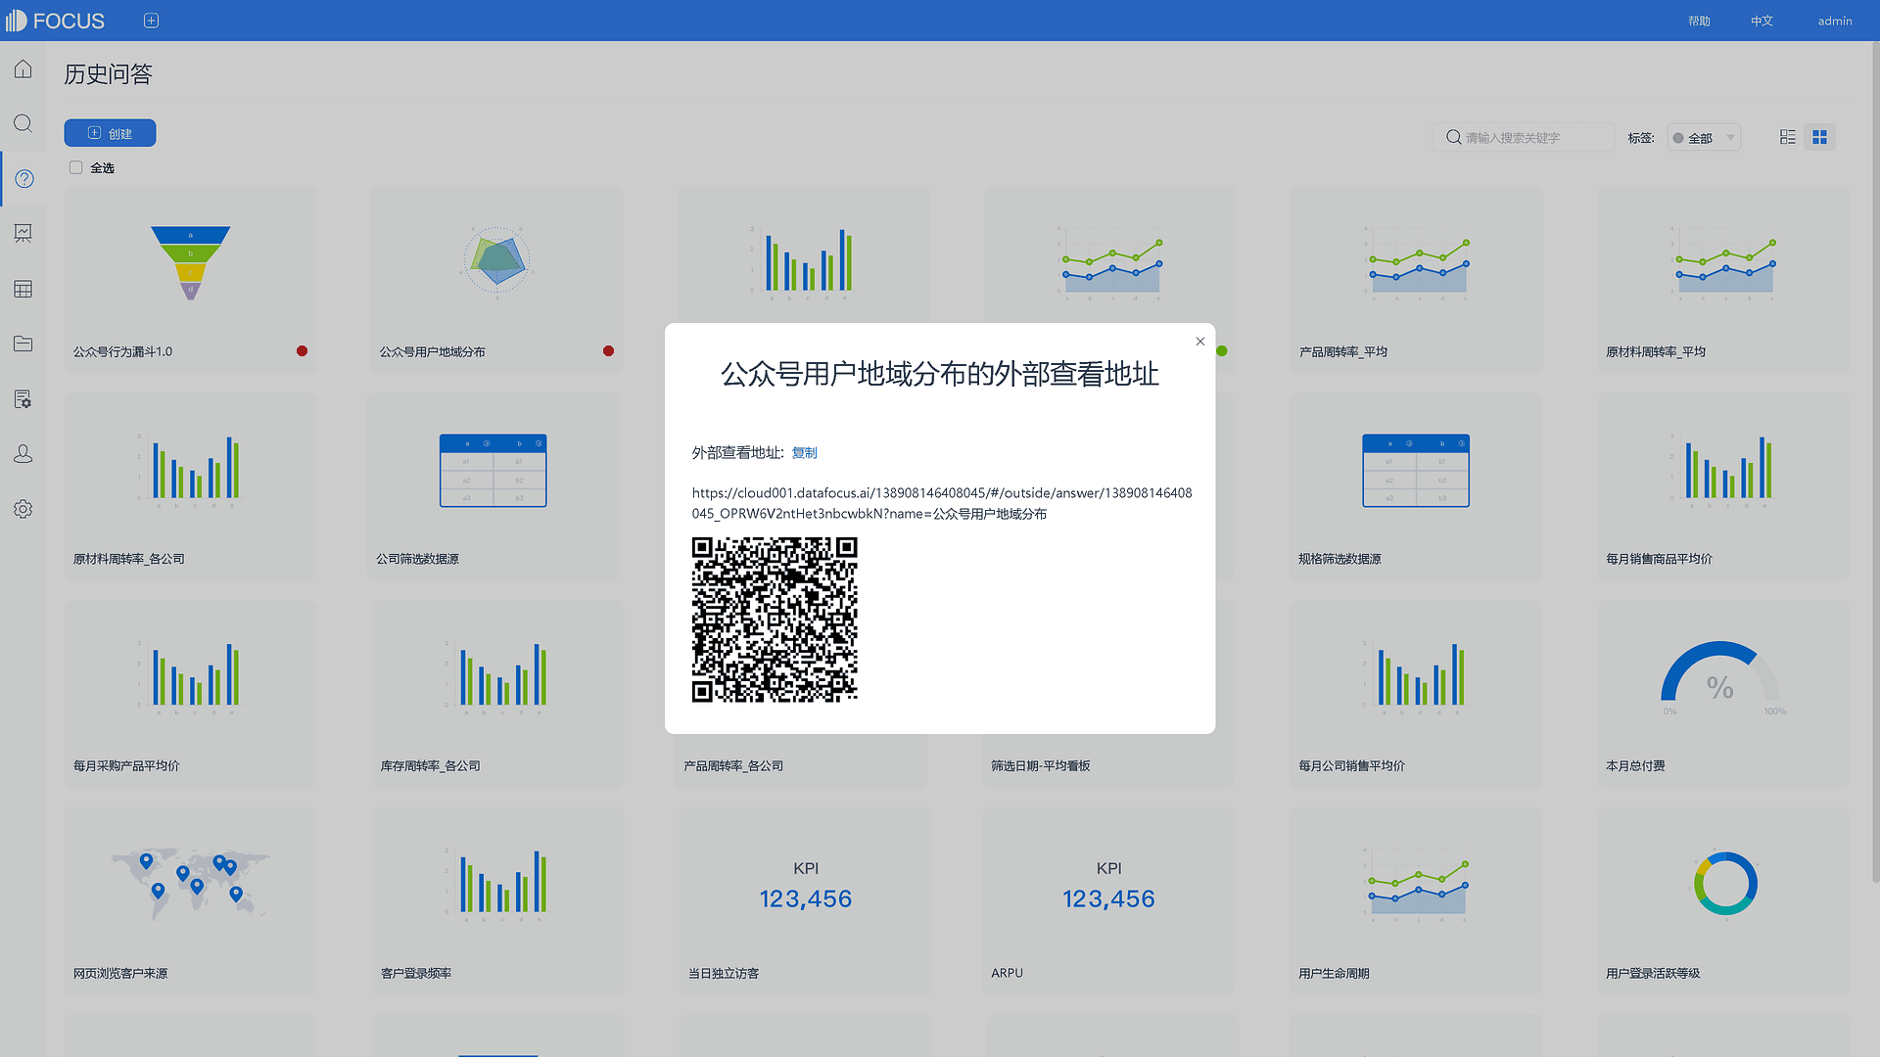Click the red tag dot on 公众号行为漏斗1.0

pos(302,351)
